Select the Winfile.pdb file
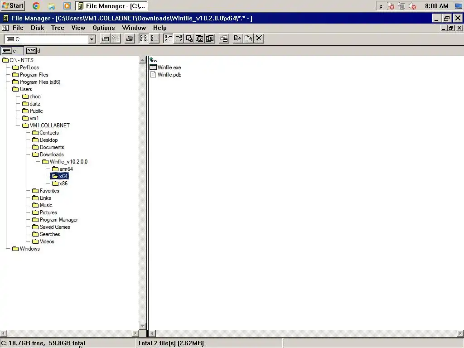Image resolution: width=464 pixels, height=348 pixels. pyautogui.click(x=166, y=75)
